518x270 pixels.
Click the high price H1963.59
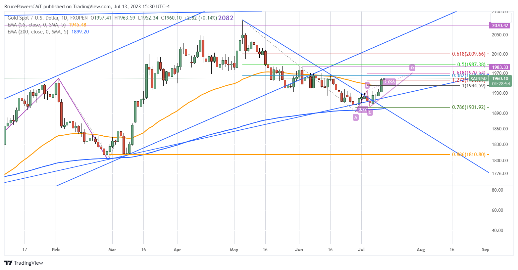click(125, 18)
